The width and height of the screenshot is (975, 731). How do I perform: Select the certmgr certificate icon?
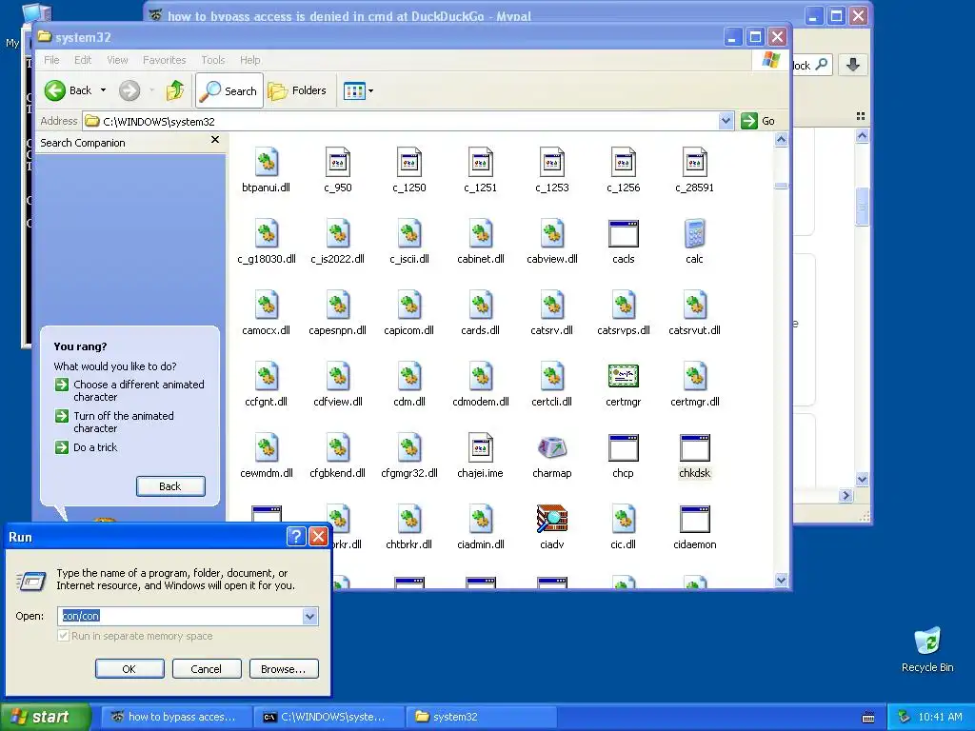pyautogui.click(x=623, y=377)
